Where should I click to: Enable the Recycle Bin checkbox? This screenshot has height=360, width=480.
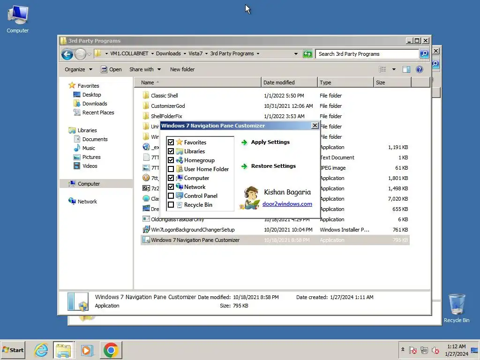coord(171,204)
